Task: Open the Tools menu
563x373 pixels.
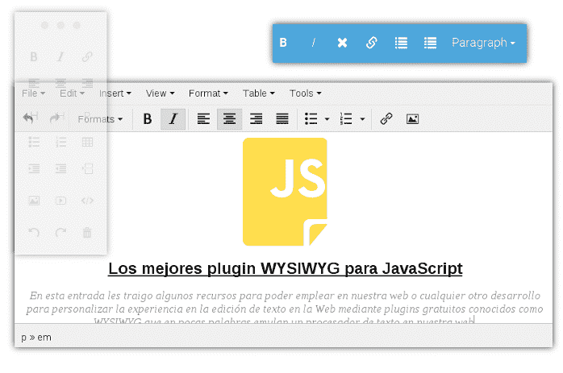Action: click(305, 93)
